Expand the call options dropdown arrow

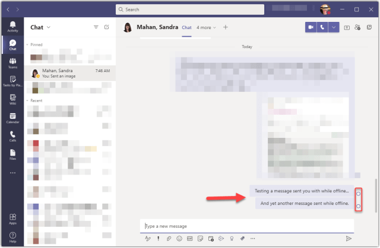tap(334, 27)
